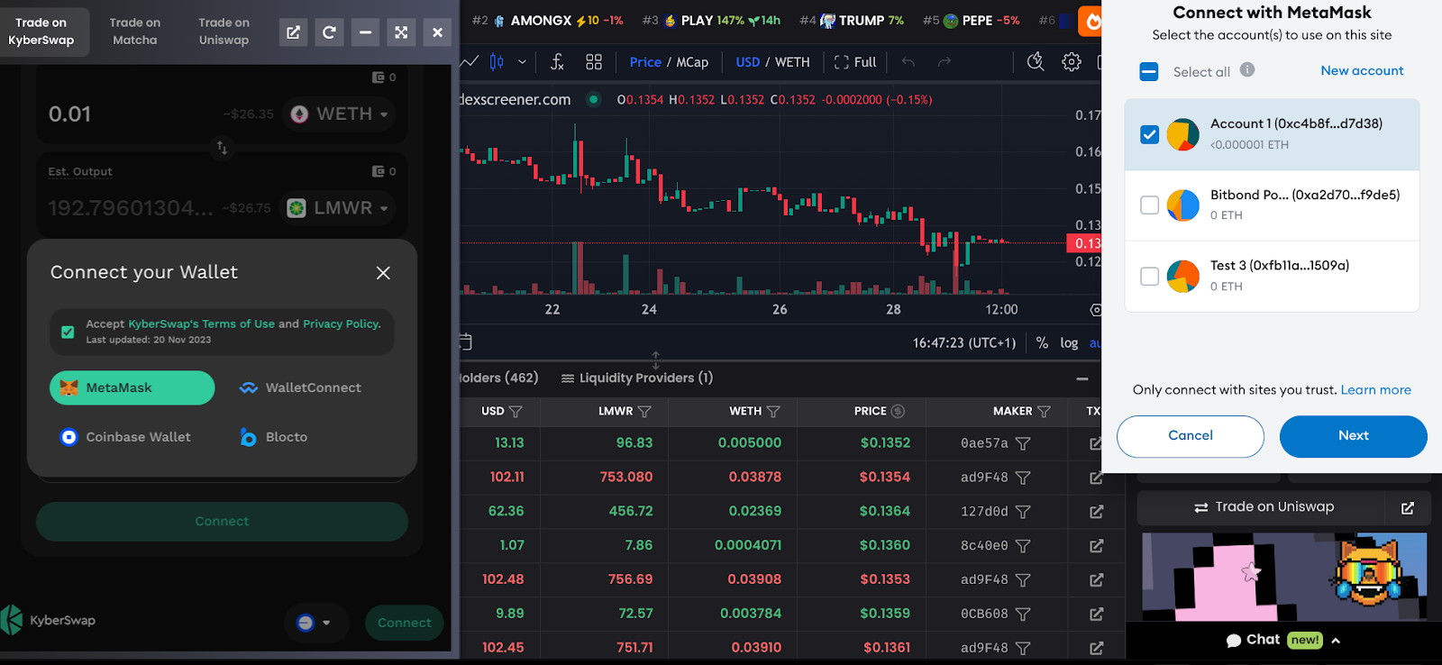Open trending #3 PLAY token

(710, 21)
